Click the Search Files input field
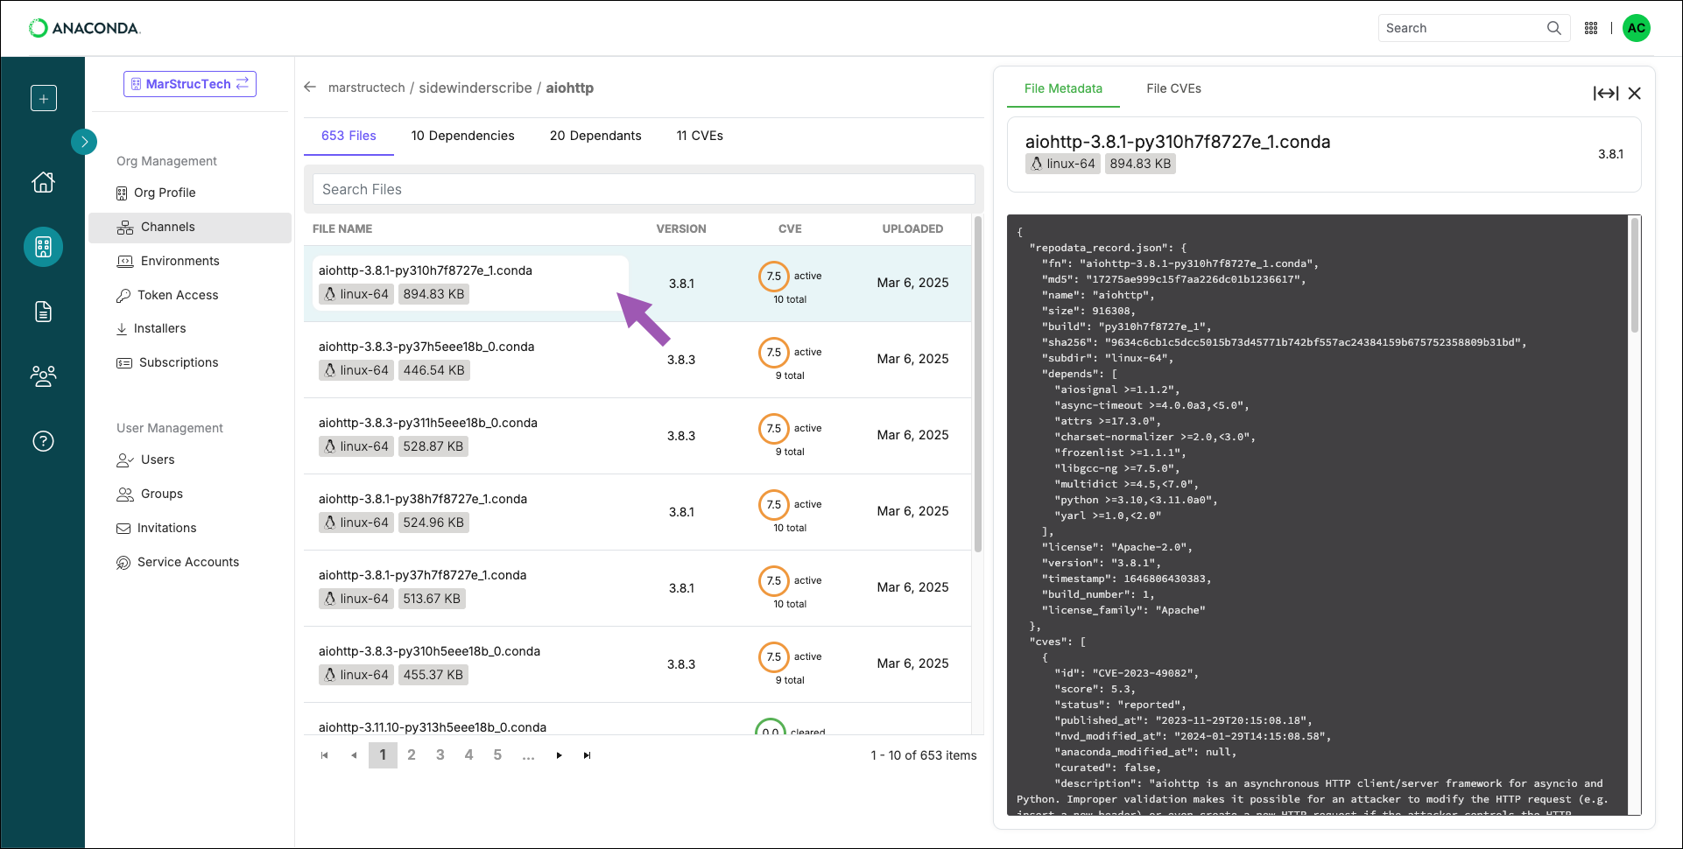The image size is (1683, 849). [644, 189]
